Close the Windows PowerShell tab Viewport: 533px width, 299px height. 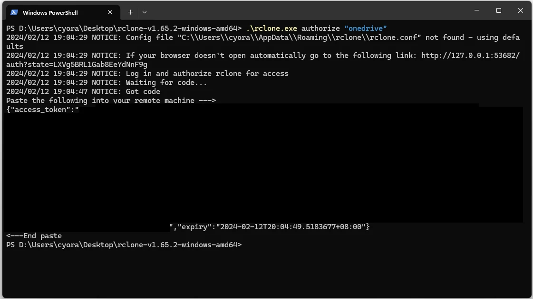pyautogui.click(x=110, y=12)
